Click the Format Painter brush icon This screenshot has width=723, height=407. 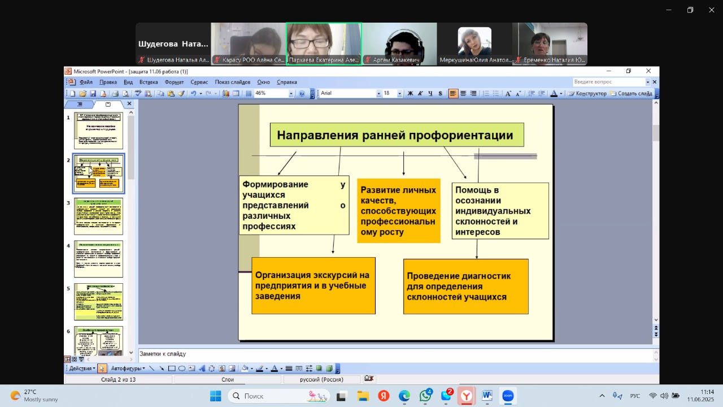[181, 94]
